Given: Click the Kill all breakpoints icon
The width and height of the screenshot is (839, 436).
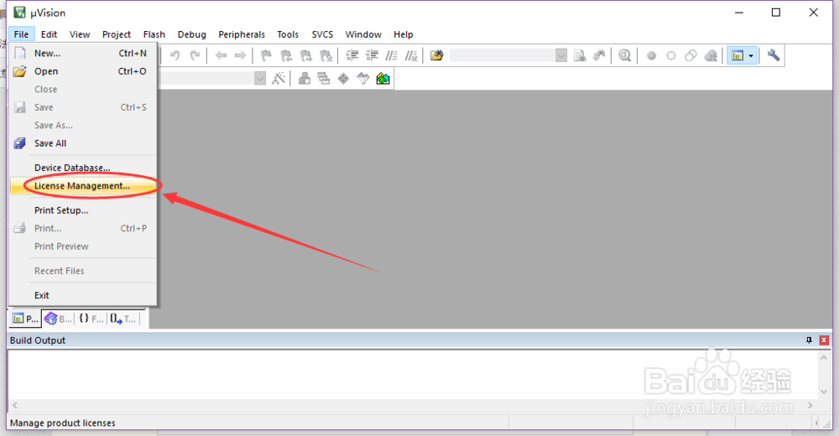Looking at the screenshot, I should point(711,55).
